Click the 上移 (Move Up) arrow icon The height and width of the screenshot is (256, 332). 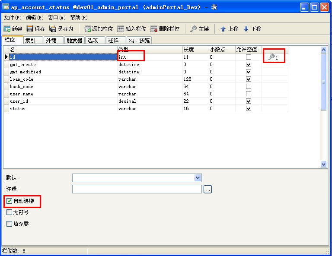coord(223,29)
